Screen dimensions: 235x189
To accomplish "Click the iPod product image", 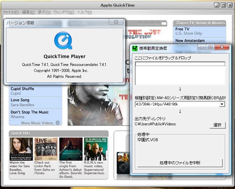I will coord(123,163).
